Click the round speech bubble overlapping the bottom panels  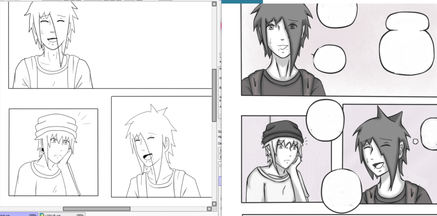click(x=341, y=190)
